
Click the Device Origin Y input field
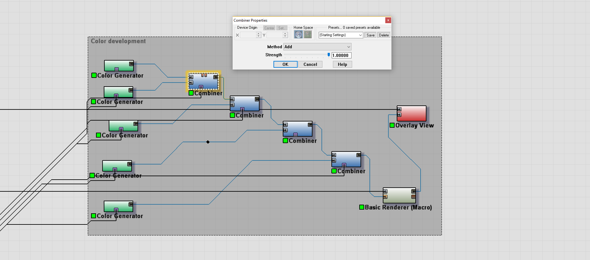pos(275,35)
